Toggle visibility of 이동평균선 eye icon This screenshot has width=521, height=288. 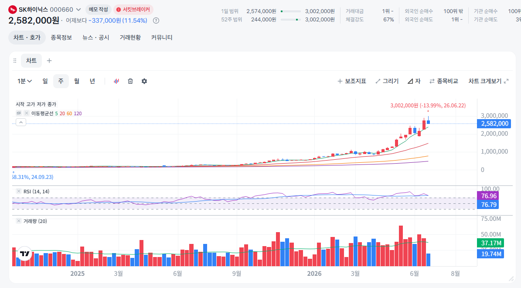click(x=19, y=113)
